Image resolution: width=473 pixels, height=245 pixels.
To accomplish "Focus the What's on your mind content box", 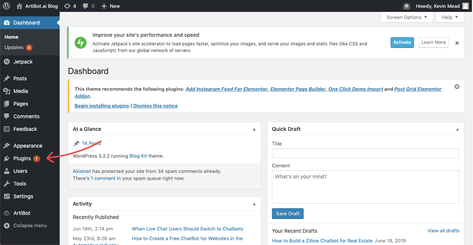I will [x=366, y=187].
